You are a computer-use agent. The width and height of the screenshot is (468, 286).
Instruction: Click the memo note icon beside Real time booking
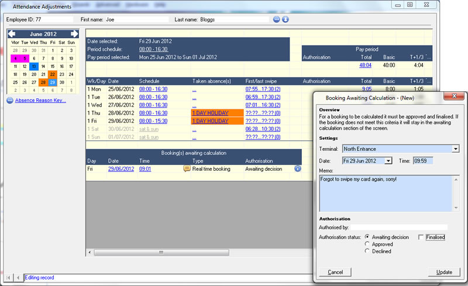(187, 168)
